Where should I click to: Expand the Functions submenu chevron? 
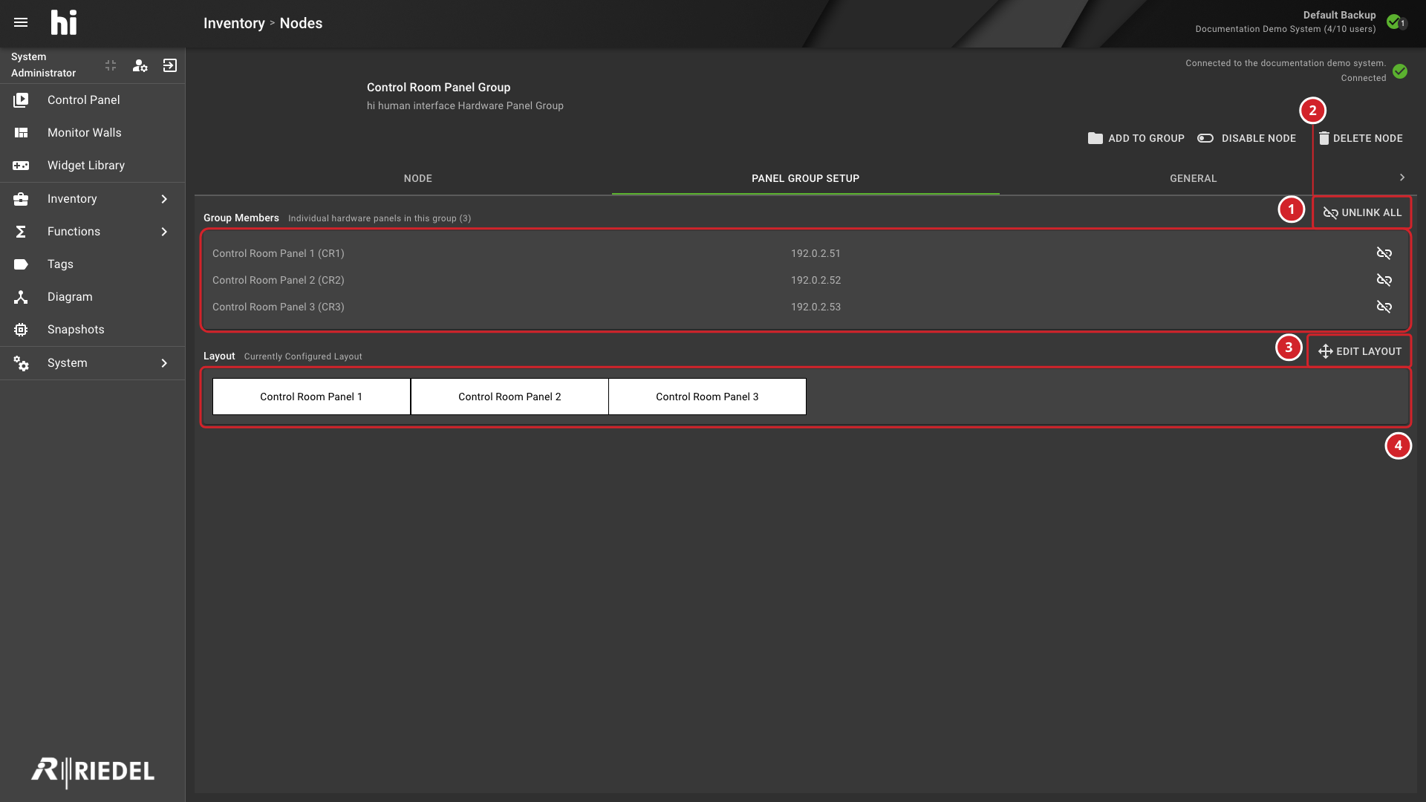(164, 231)
